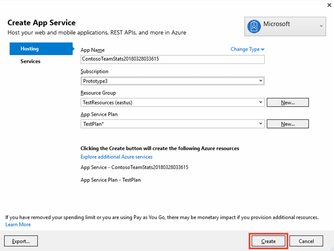Click the Create App Service heading
This screenshot has width=334, height=251.
click(x=41, y=22)
